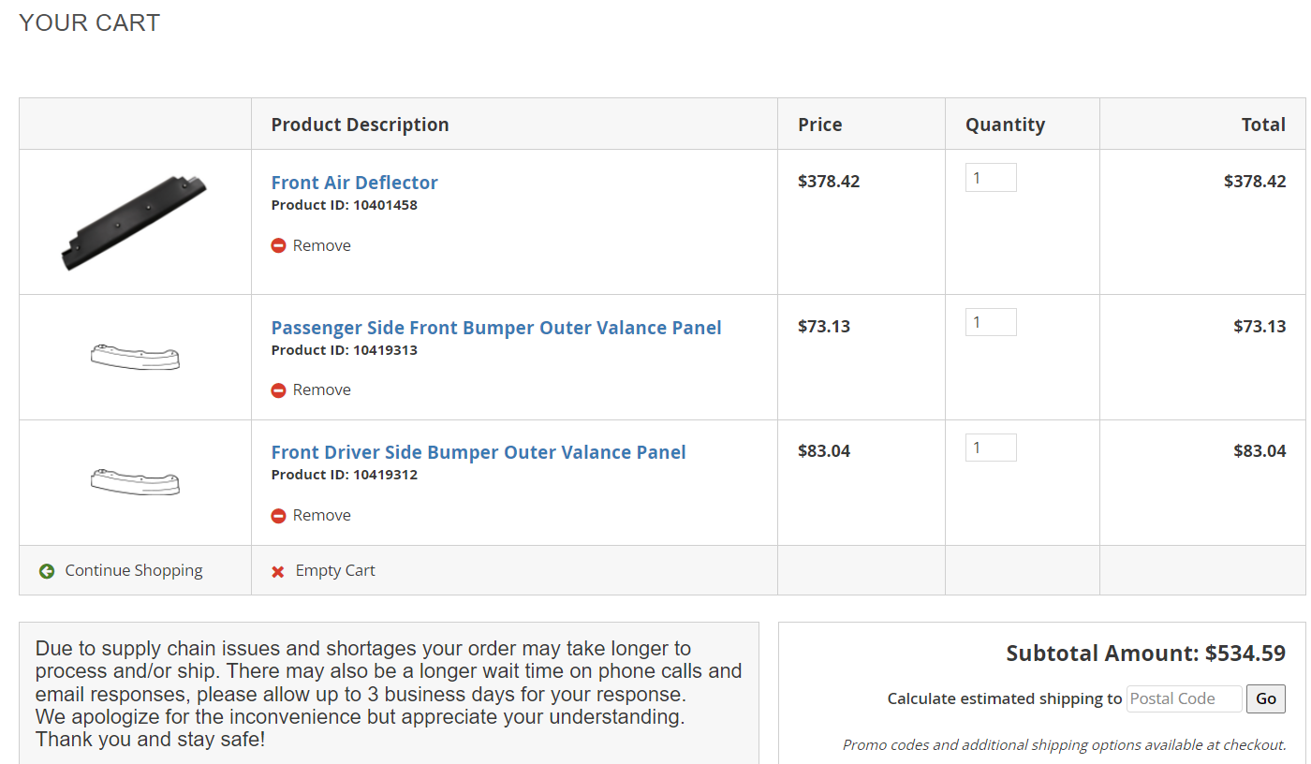
Task: Click the Continue Shopping text link
Action: pos(133,570)
